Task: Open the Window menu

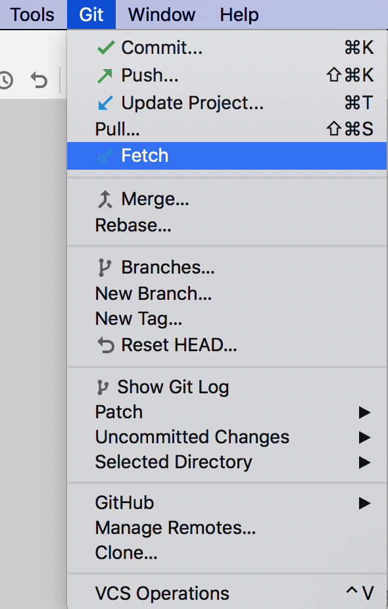Action: pyautogui.click(x=161, y=14)
